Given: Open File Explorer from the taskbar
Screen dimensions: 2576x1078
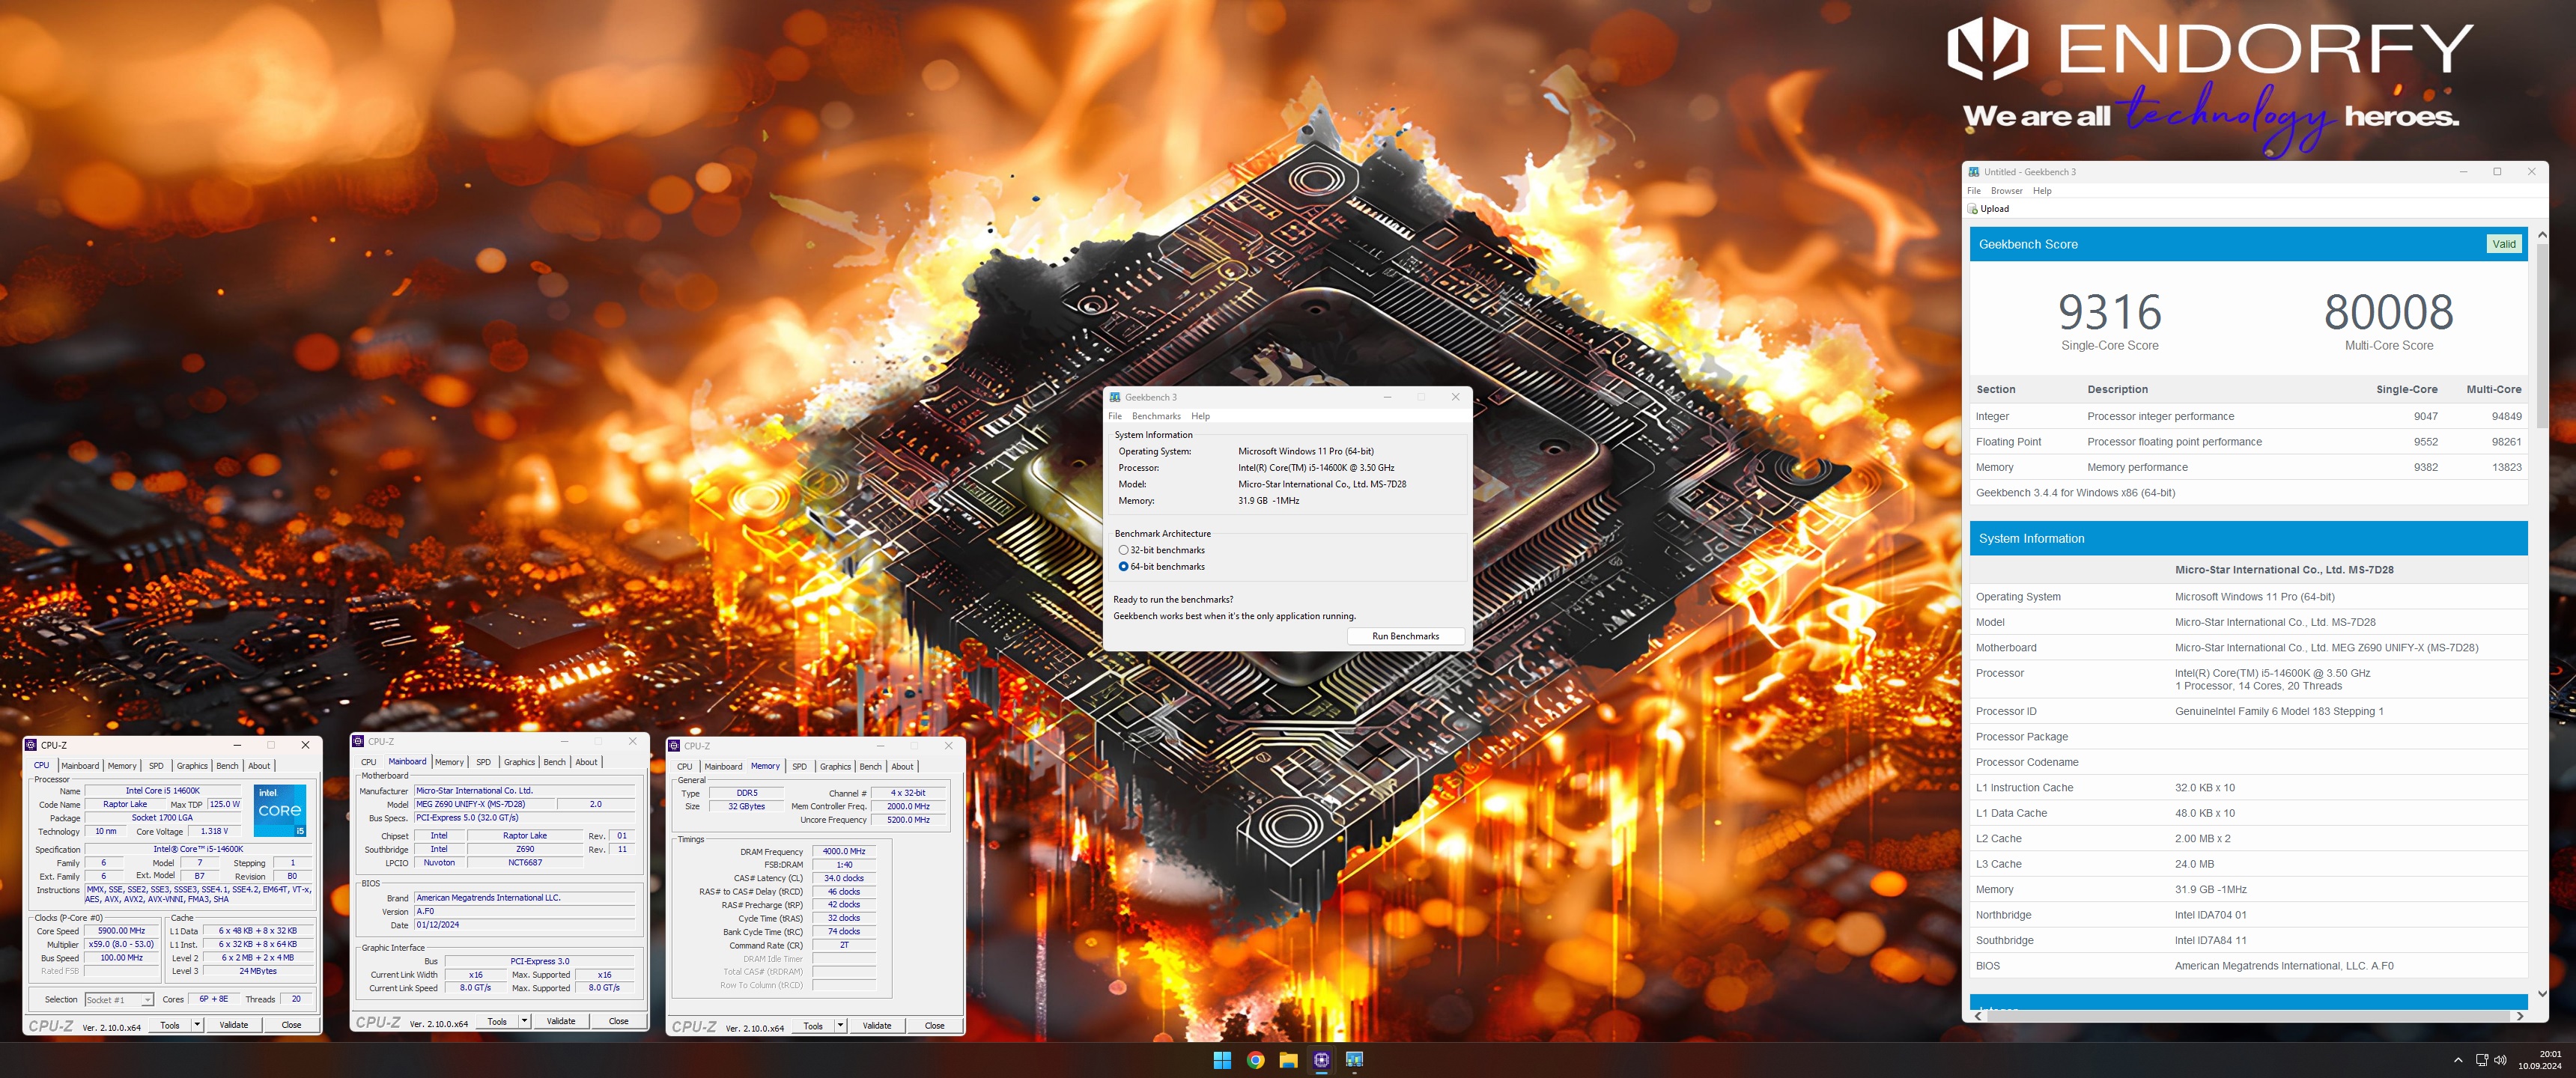Looking at the screenshot, I should (1288, 1060).
